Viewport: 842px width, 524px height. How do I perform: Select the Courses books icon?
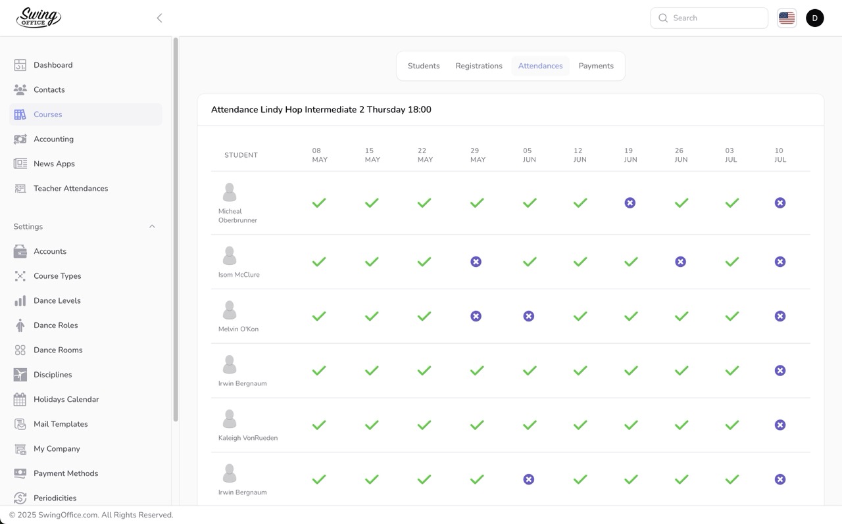pyautogui.click(x=20, y=114)
